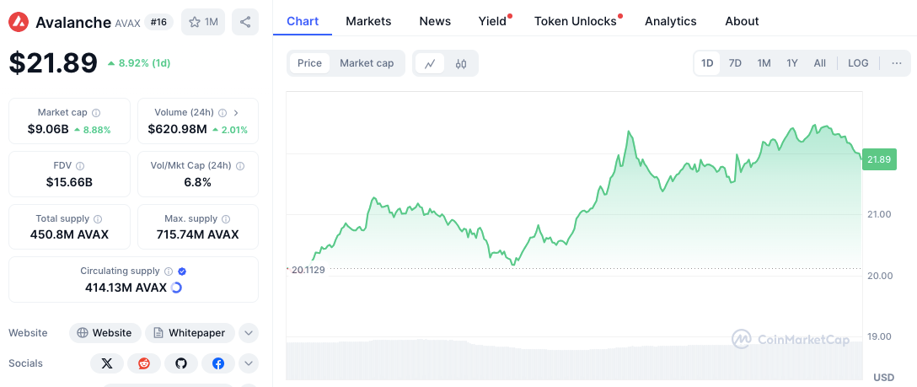
Task: Open the X (Twitter) social link
Action: 107,363
